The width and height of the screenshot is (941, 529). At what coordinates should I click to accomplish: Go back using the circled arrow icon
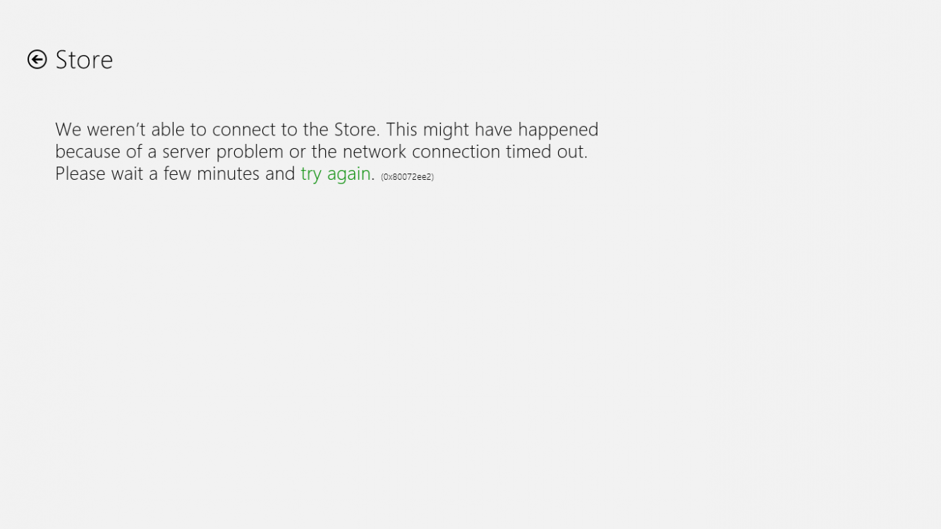pyautogui.click(x=37, y=59)
